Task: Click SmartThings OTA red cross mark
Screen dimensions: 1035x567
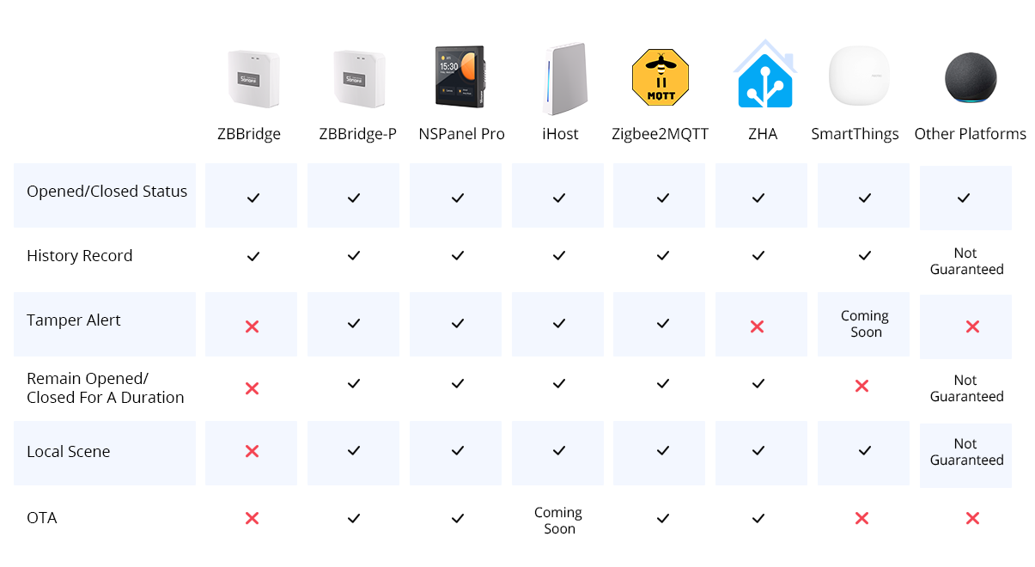Action: tap(862, 518)
